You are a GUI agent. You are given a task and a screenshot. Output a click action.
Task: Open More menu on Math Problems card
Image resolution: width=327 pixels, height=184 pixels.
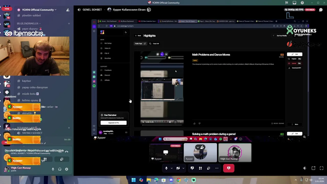pyautogui.click(x=295, y=124)
